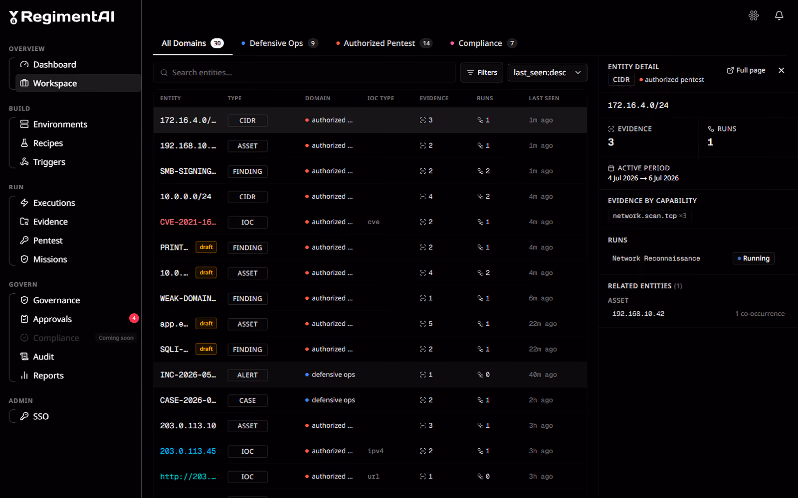Switch to All Domains tab
798x498 pixels.
[193, 43]
